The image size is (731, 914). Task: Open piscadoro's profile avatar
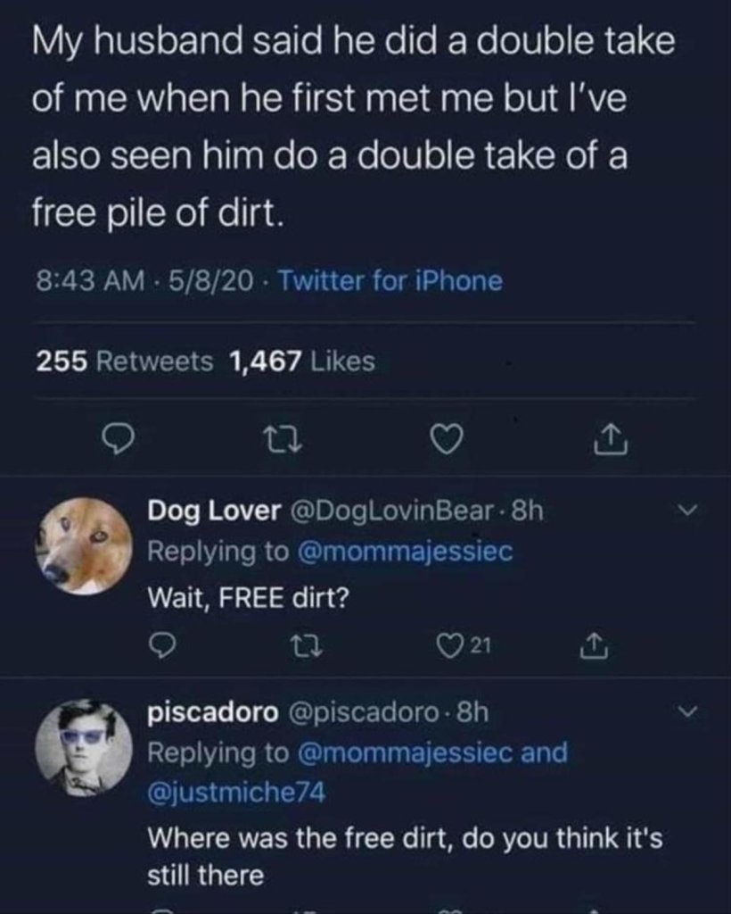[84, 746]
